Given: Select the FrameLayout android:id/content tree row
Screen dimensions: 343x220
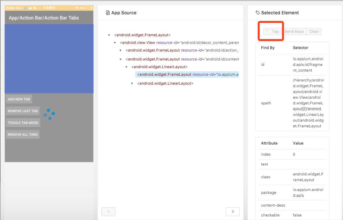Looking at the screenshot, I should [182, 59].
